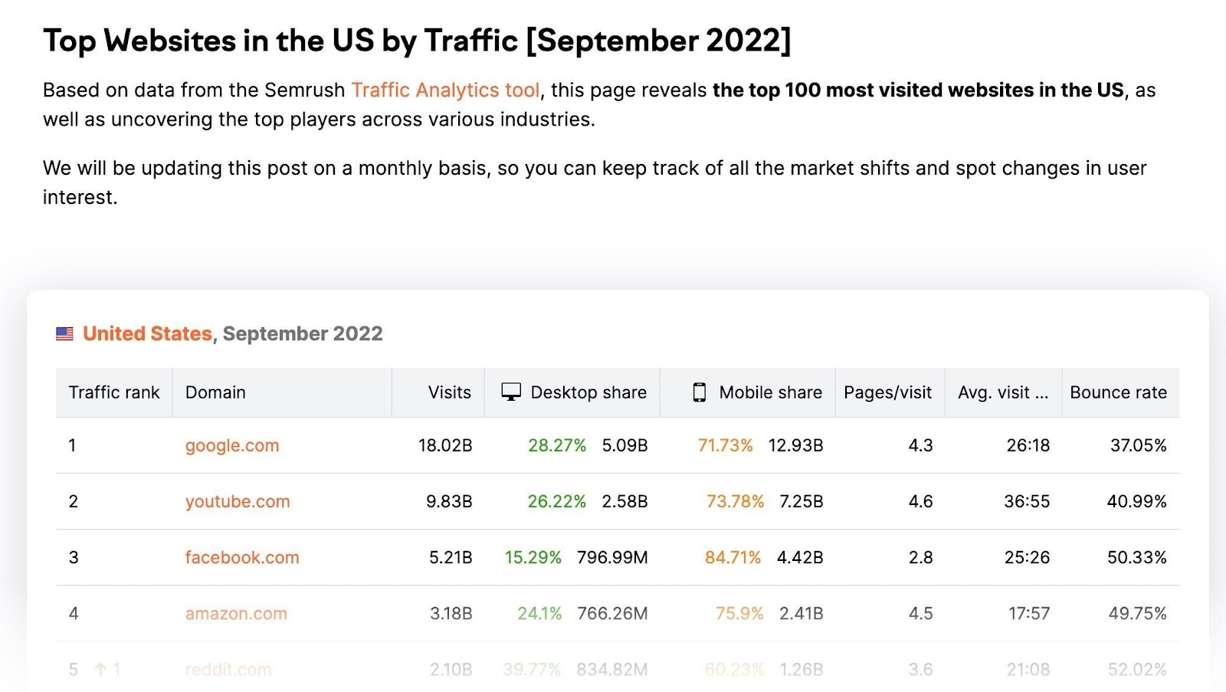Open the facebook.com domain link
The height and width of the screenshot is (692, 1226).
242,557
